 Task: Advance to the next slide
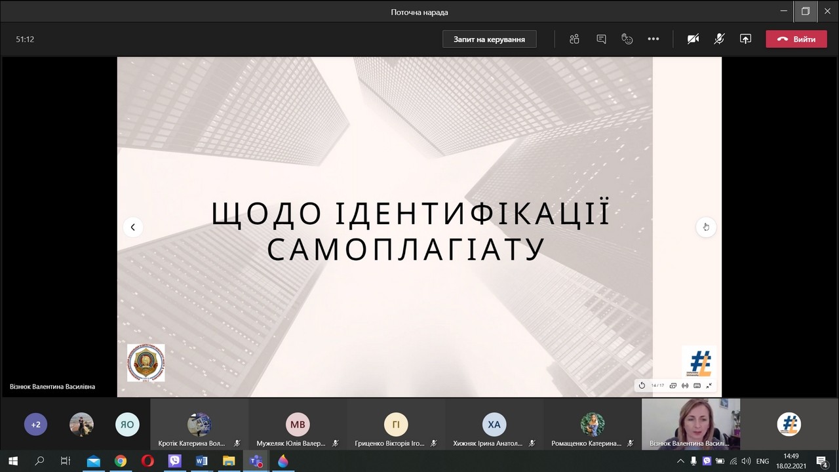[706, 227]
